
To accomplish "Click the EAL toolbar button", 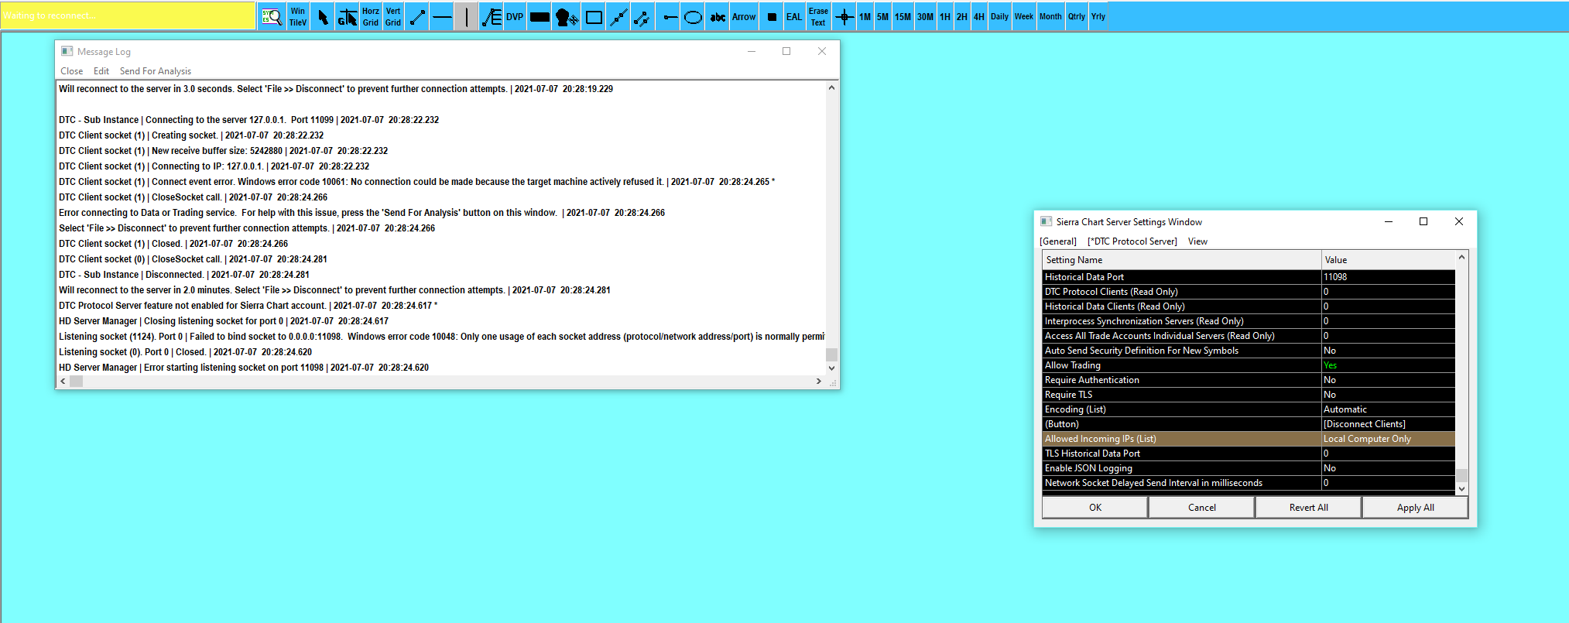I will point(794,16).
